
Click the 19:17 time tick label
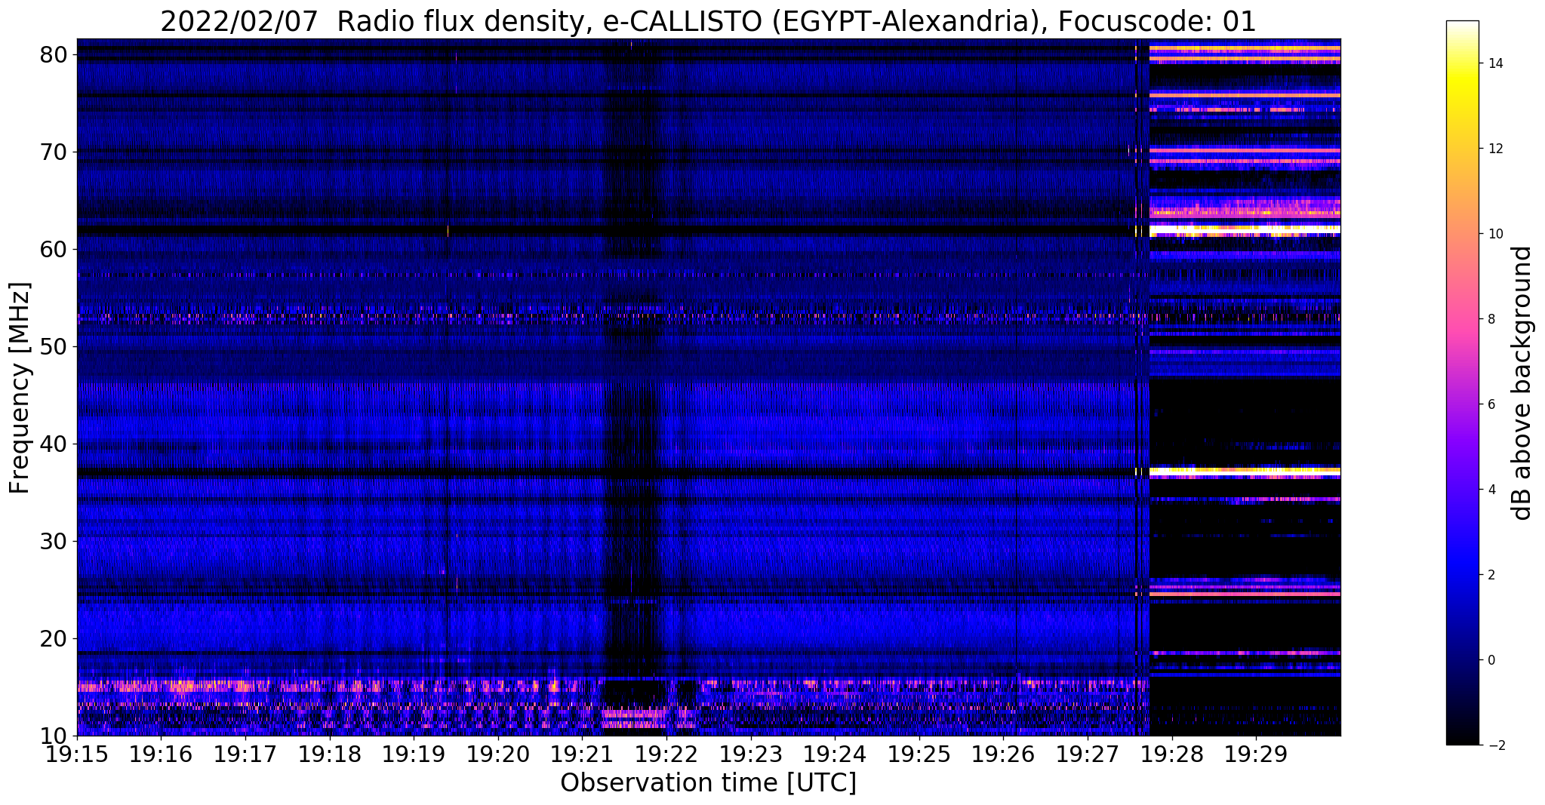[x=245, y=754]
